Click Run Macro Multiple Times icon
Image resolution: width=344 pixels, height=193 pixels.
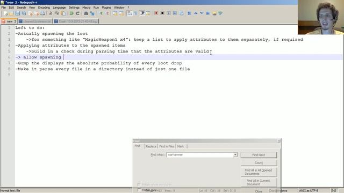coord(175,13)
